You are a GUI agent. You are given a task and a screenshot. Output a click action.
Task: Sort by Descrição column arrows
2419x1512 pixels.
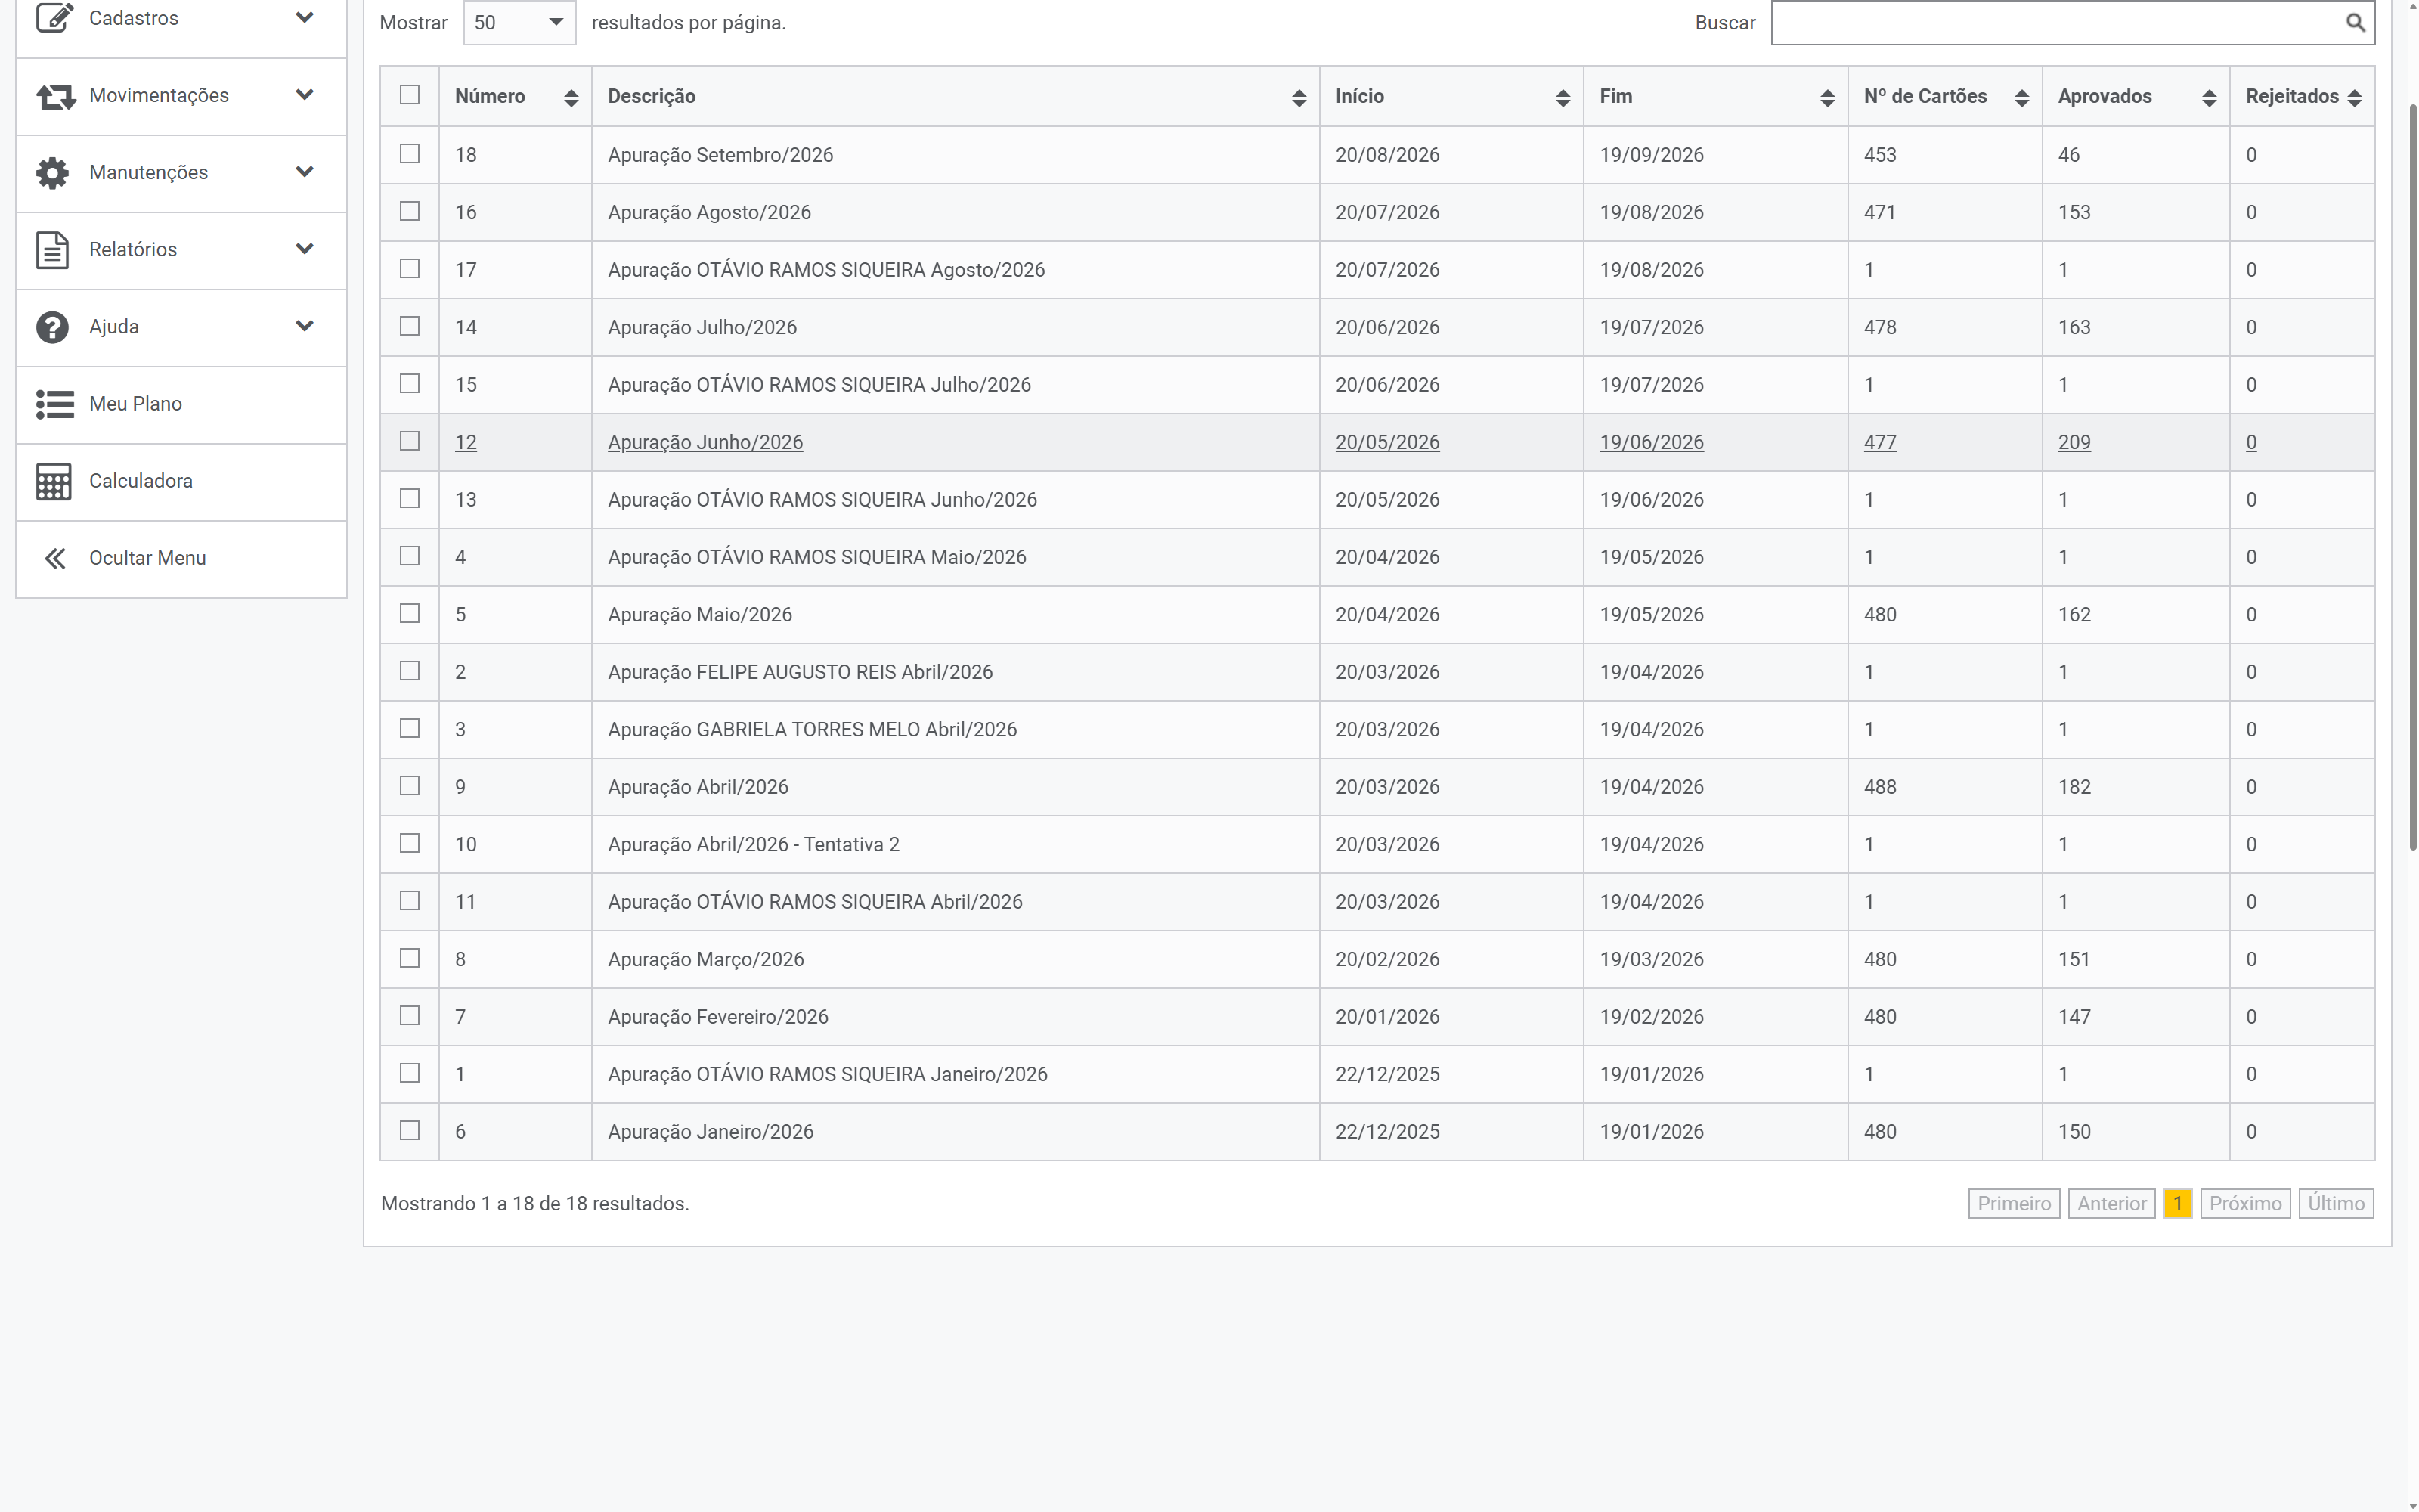[x=1299, y=97]
